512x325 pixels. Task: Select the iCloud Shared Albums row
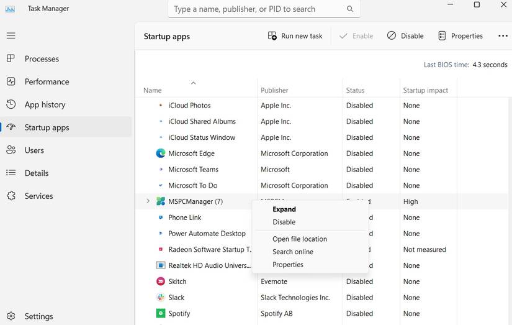(321, 121)
